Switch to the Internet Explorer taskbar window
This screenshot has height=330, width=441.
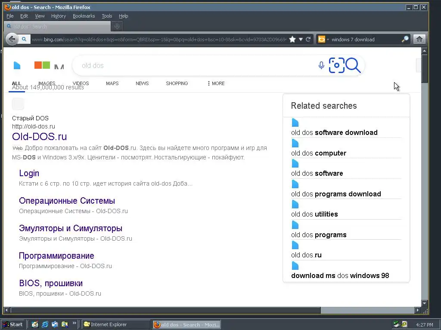[x=116, y=324]
